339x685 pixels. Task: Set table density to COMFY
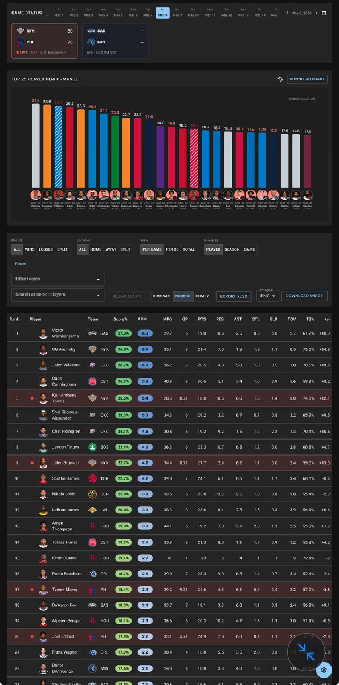(x=202, y=296)
